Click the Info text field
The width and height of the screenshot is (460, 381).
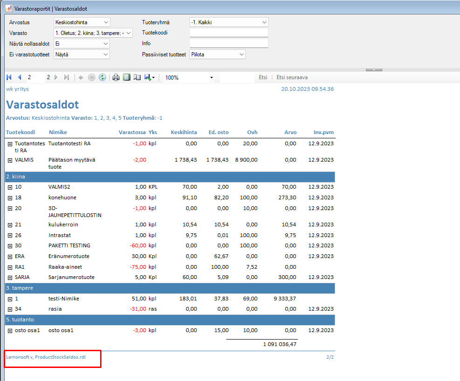[229, 44]
